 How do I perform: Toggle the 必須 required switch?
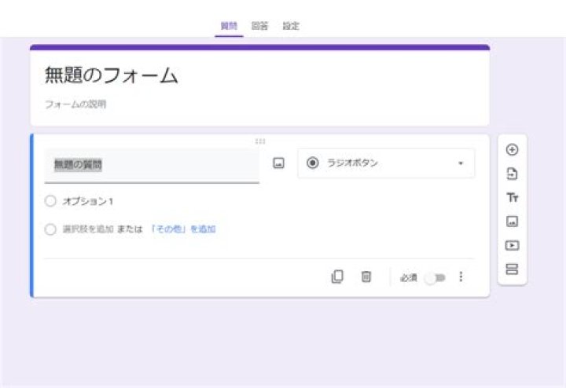point(435,278)
